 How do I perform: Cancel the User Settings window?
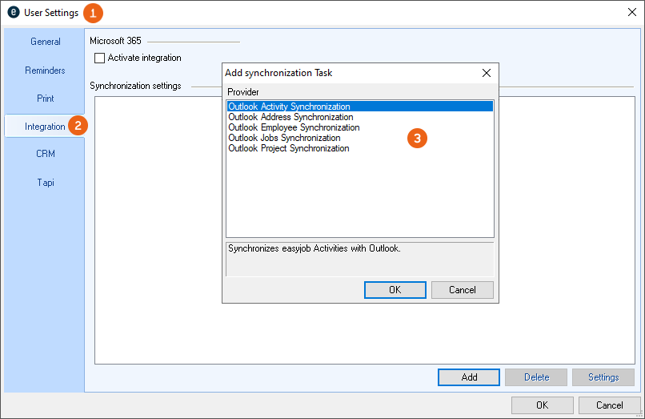(610, 405)
